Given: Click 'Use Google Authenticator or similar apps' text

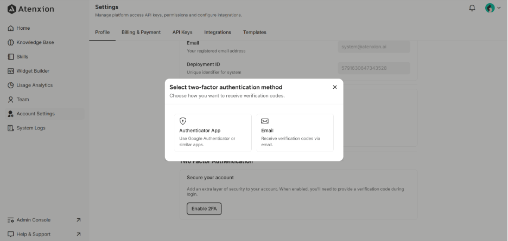Looking at the screenshot, I should pyautogui.click(x=207, y=142).
